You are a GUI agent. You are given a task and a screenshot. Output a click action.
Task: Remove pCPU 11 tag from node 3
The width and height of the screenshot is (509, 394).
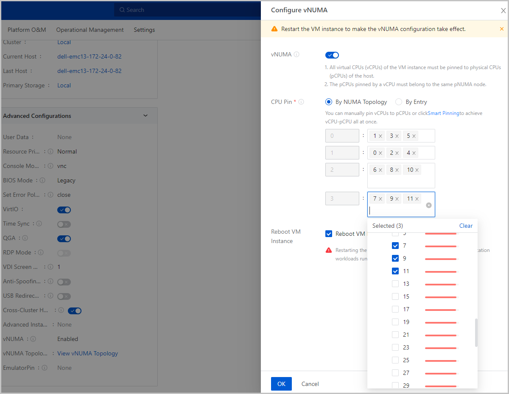click(x=417, y=199)
